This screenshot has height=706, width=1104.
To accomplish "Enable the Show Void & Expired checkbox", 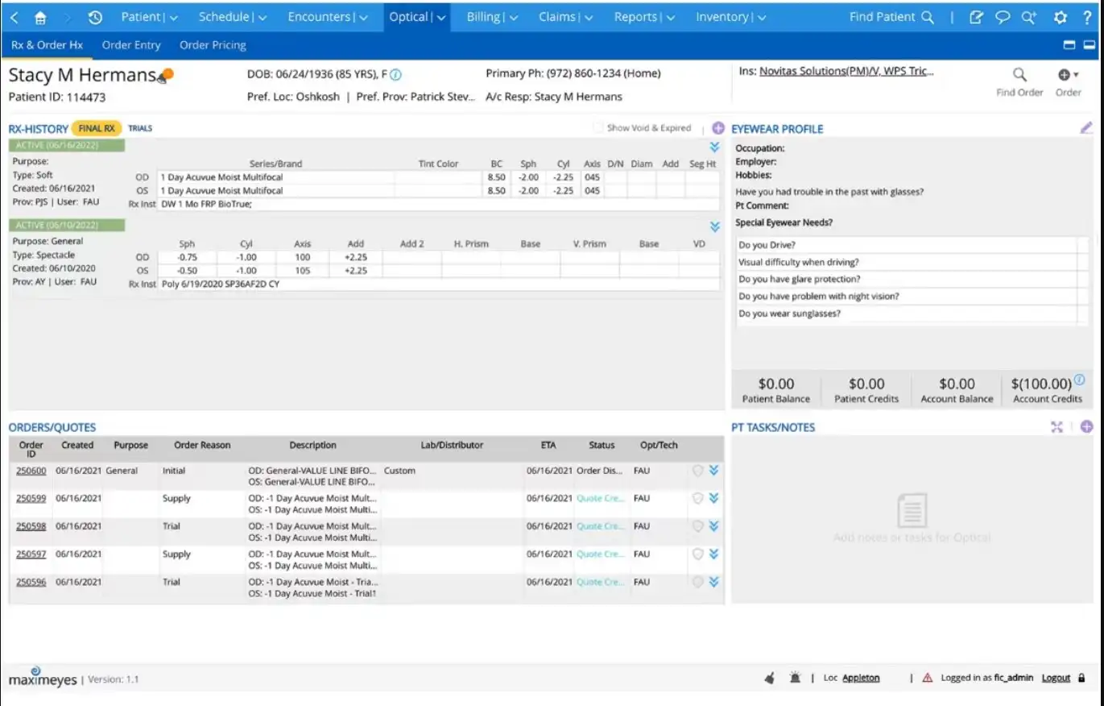I will click(x=599, y=127).
